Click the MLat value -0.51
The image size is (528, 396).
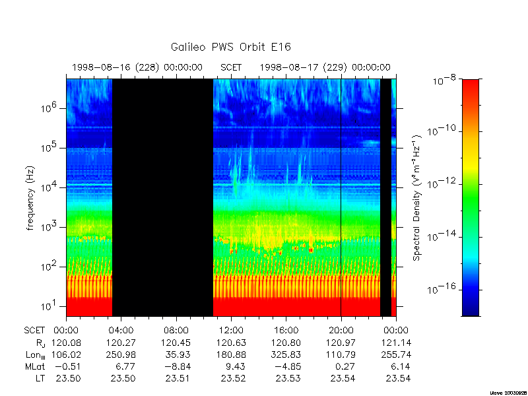[x=68, y=366]
